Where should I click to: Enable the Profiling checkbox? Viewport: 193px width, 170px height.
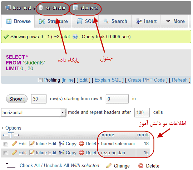40,80
